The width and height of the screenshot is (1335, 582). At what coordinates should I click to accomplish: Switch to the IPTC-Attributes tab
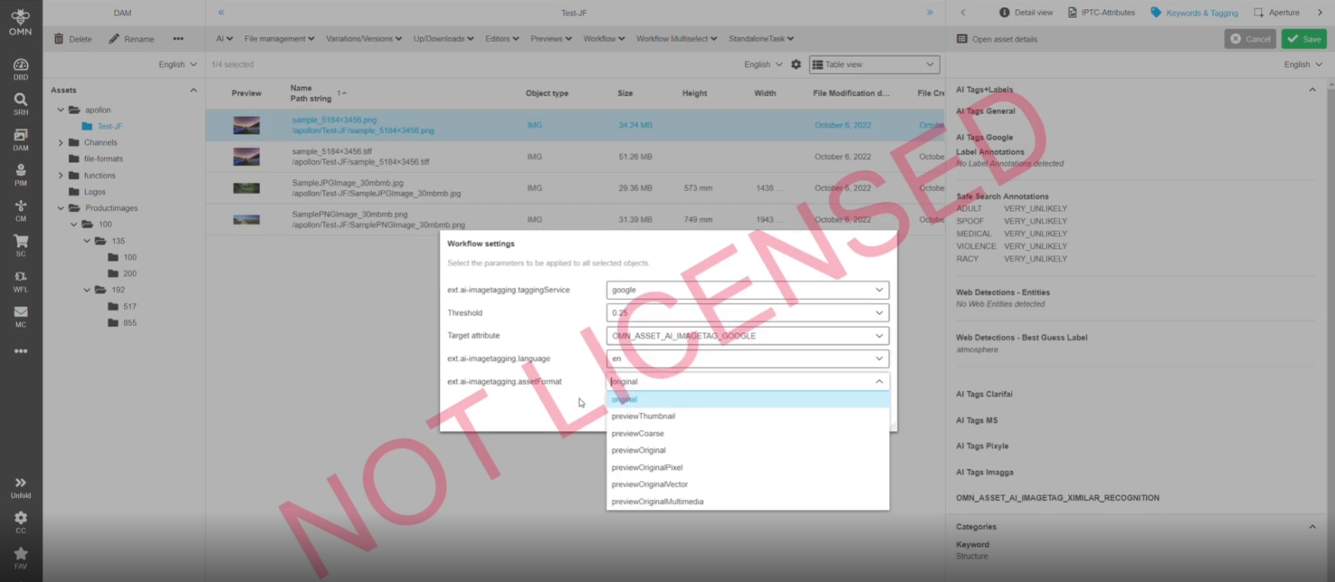point(1101,13)
